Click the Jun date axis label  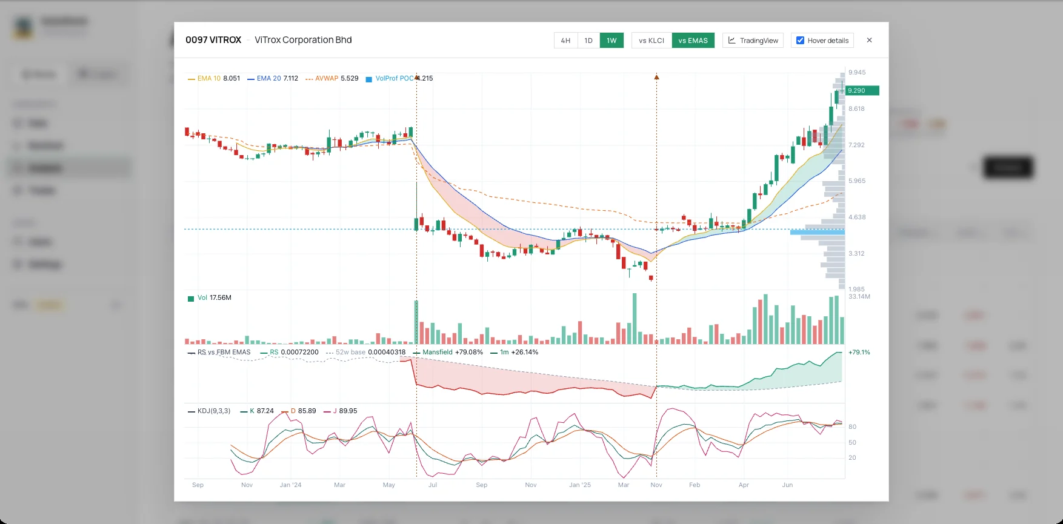click(787, 485)
